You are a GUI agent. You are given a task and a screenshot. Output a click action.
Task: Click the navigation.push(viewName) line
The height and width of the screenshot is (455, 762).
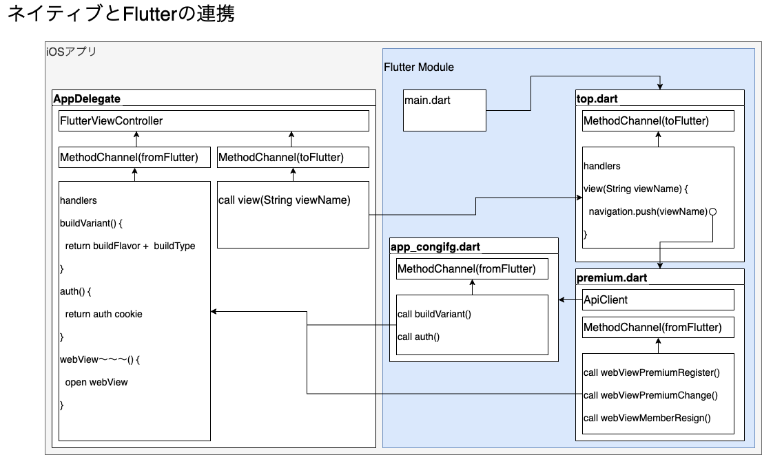(648, 212)
